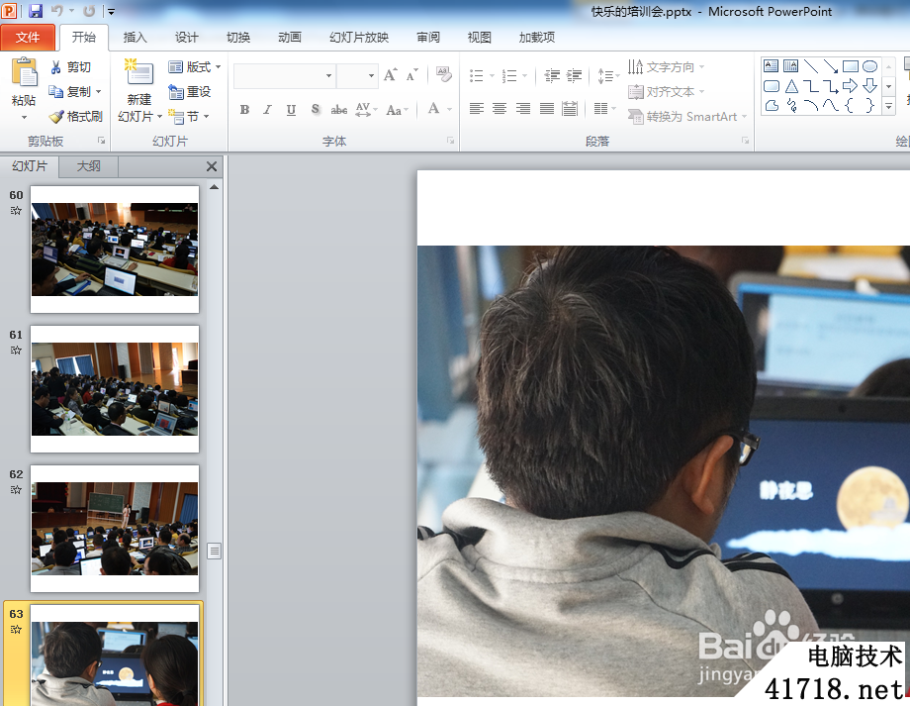This screenshot has width=910, height=706.
Task: Toggle strikethrough abc button
Action: point(339,109)
